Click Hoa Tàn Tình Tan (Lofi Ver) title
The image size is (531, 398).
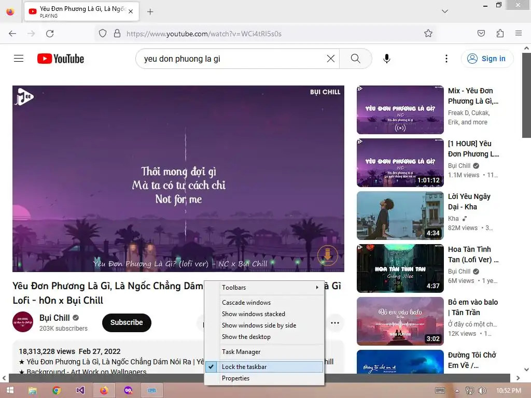pyautogui.click(x=473, y=254)
